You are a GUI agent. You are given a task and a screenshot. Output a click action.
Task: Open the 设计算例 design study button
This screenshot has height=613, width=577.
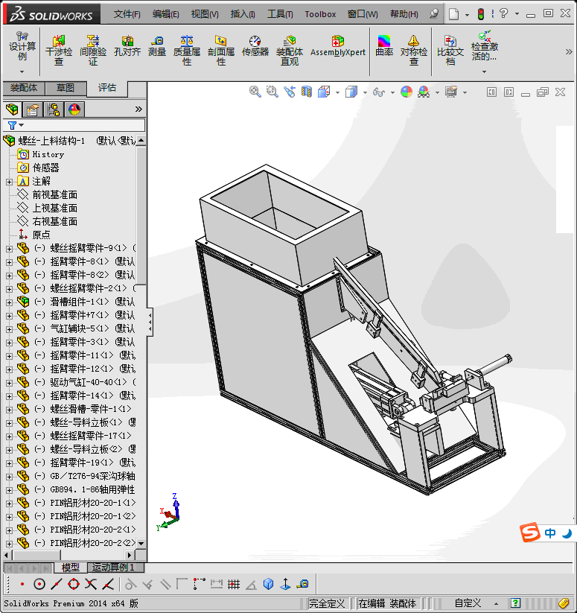point(22,46)
